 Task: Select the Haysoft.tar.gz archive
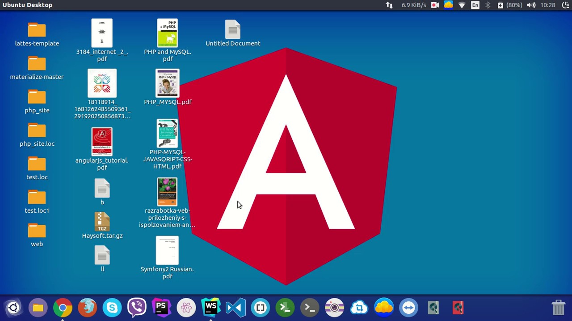click(102, 226)
